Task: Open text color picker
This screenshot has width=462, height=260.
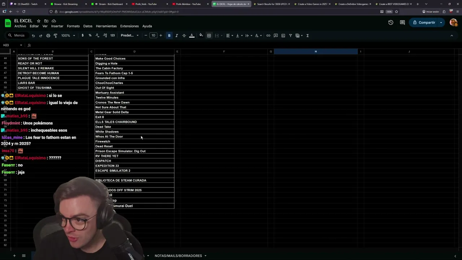Action: point(192,35)
